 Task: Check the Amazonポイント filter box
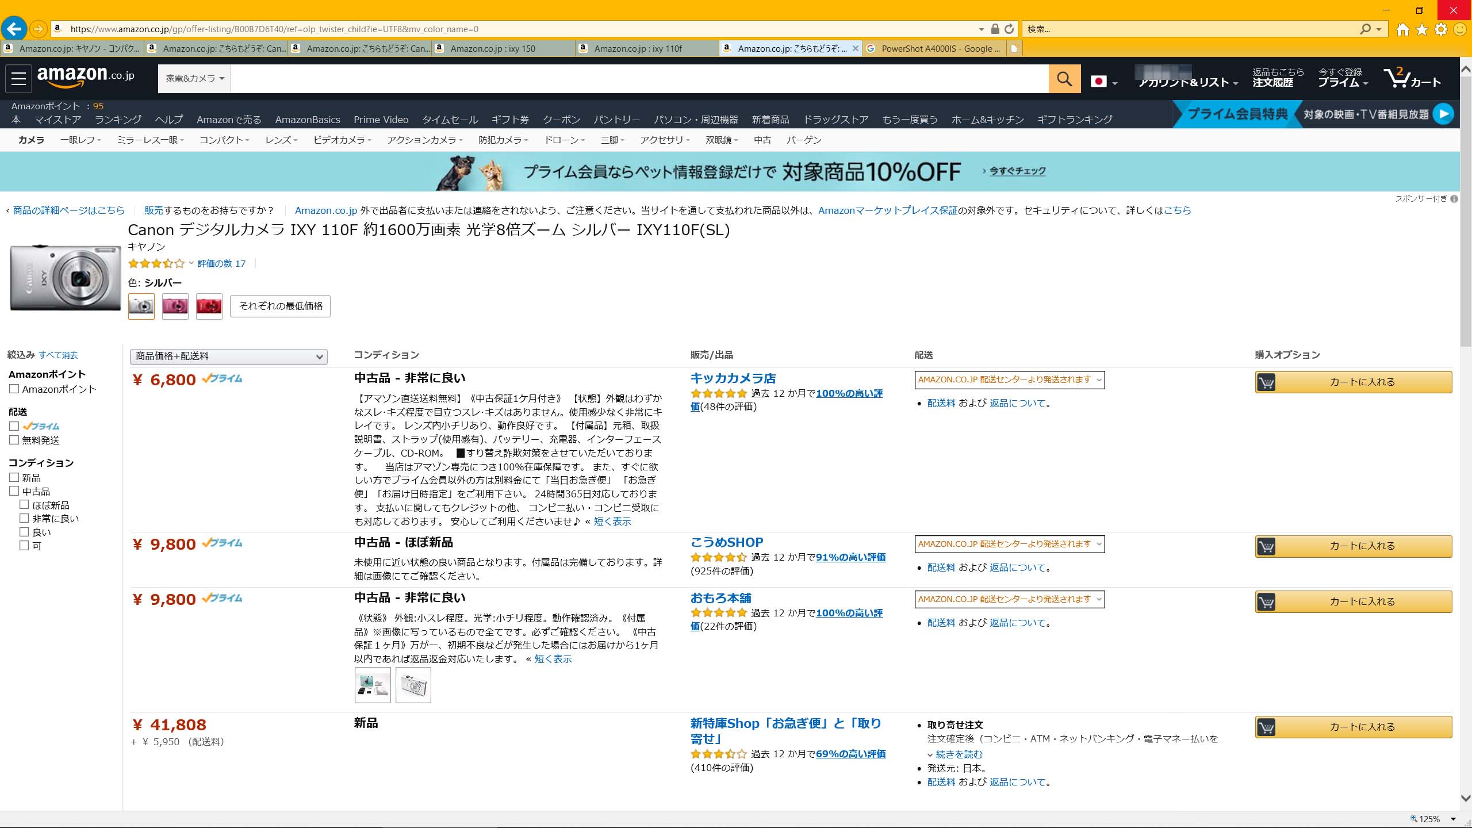tap(14, 389)
